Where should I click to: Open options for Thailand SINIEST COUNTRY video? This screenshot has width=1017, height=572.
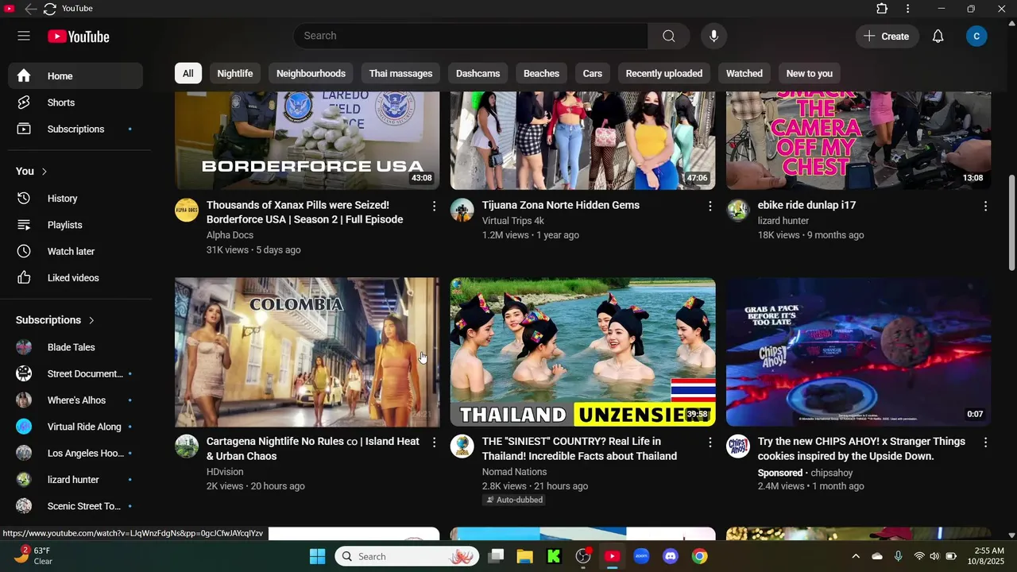[x=710, y=443]
